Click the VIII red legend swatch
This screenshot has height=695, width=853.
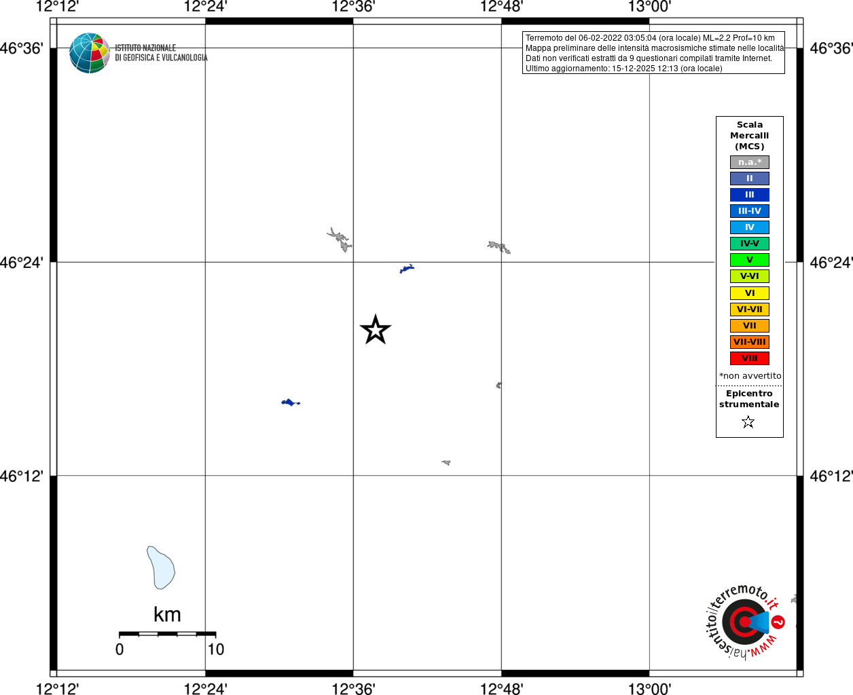[750, 358]
